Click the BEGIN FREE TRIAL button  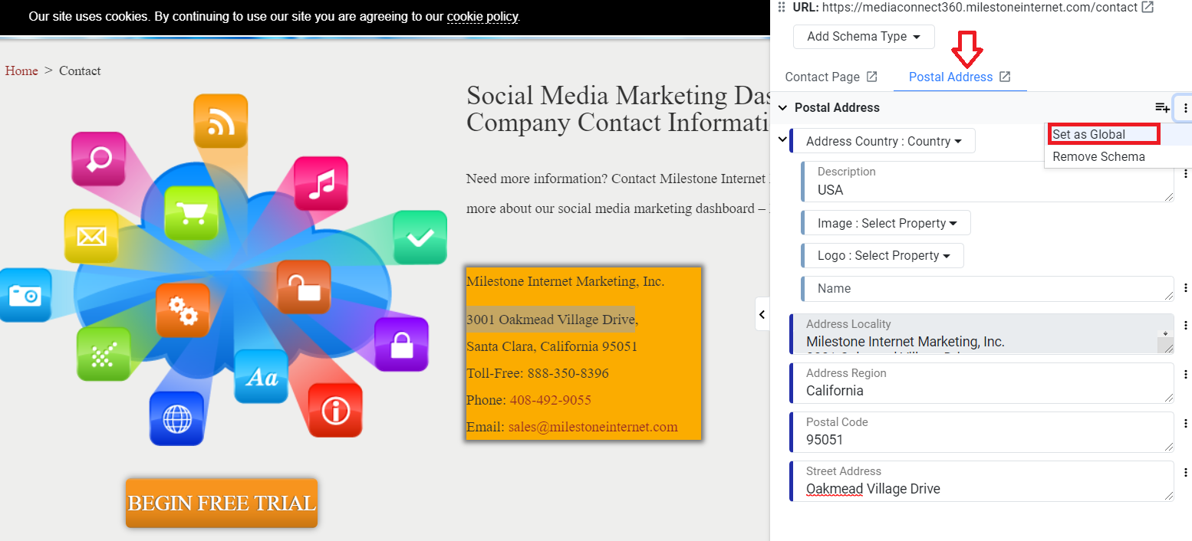coord(222,503)
